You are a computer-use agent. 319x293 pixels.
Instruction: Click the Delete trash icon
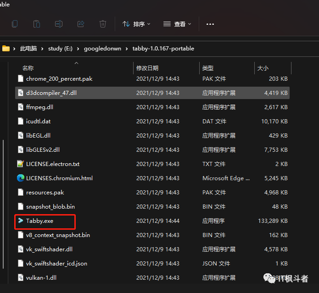coord(103,24)
